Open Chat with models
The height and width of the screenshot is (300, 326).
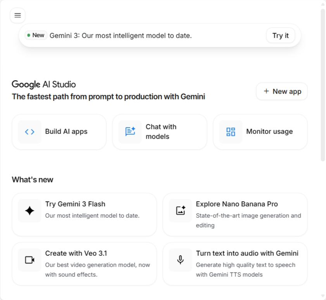(161, 132)
